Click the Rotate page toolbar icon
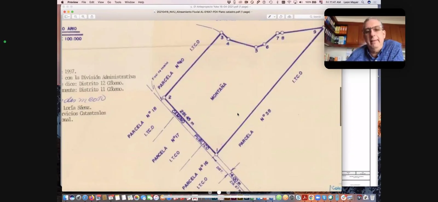The image size is (438, 202). click(281, 17)
